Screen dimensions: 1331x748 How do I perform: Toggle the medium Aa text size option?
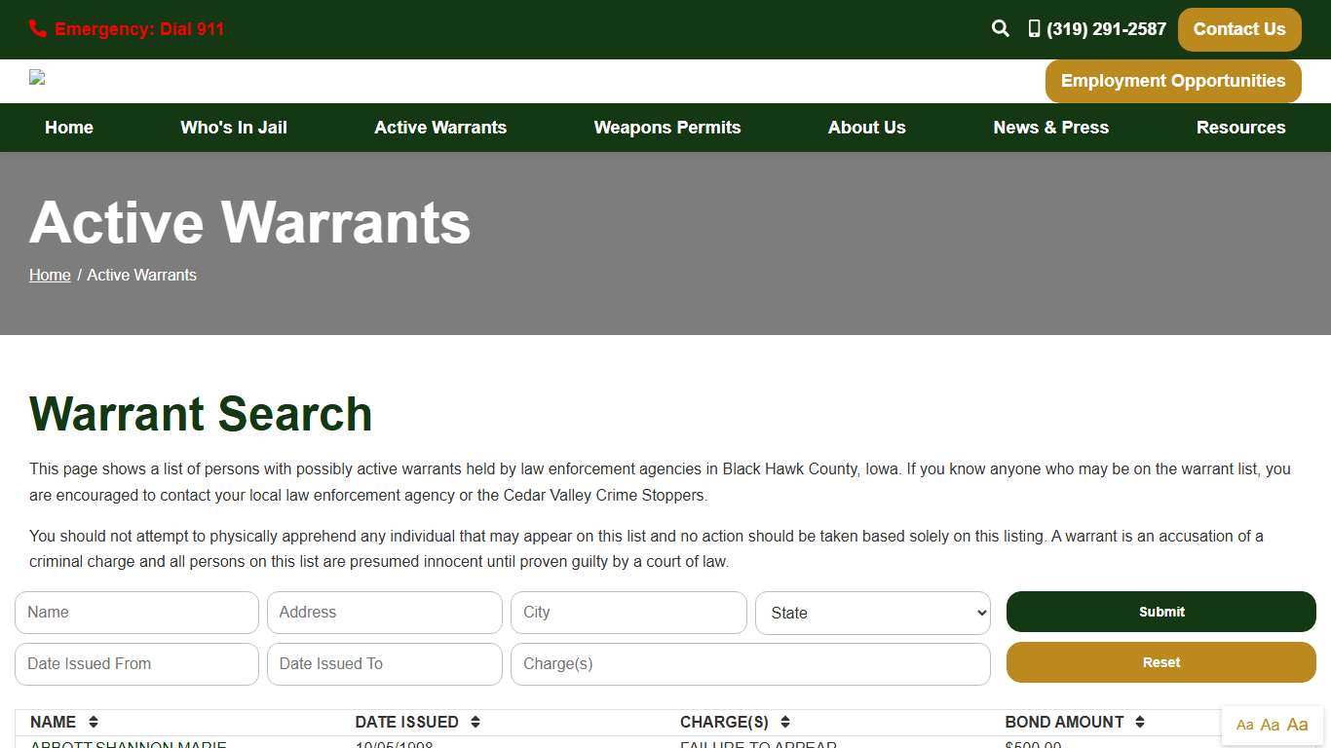click(x=1271, y=725)
